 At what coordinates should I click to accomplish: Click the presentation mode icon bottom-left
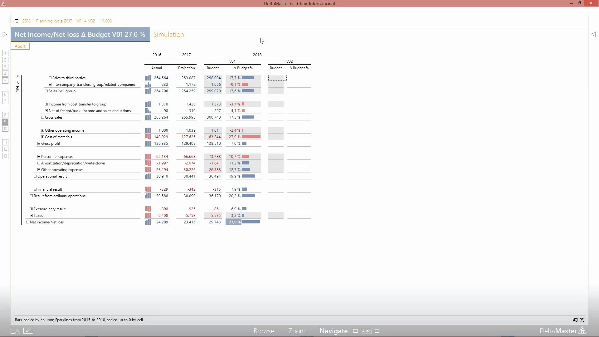point(15,331)
